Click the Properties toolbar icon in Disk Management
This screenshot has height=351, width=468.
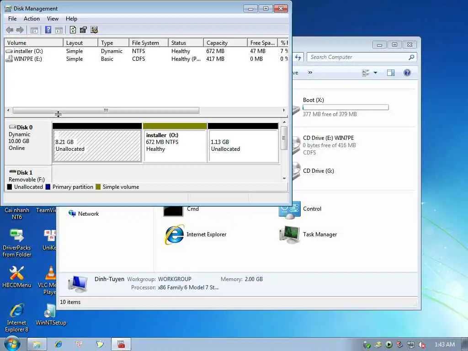(83, 30)
